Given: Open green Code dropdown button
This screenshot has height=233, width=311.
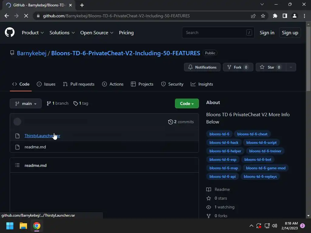Looking at the screenshot, I should 187,103.
